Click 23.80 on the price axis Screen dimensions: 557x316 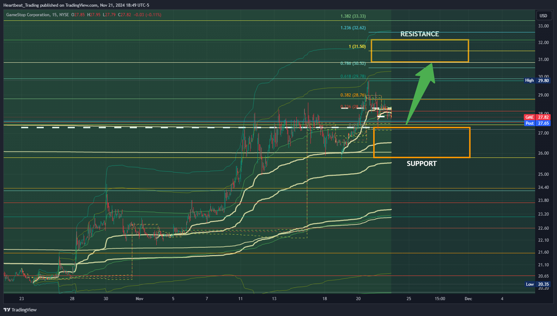tap(543, 200)
